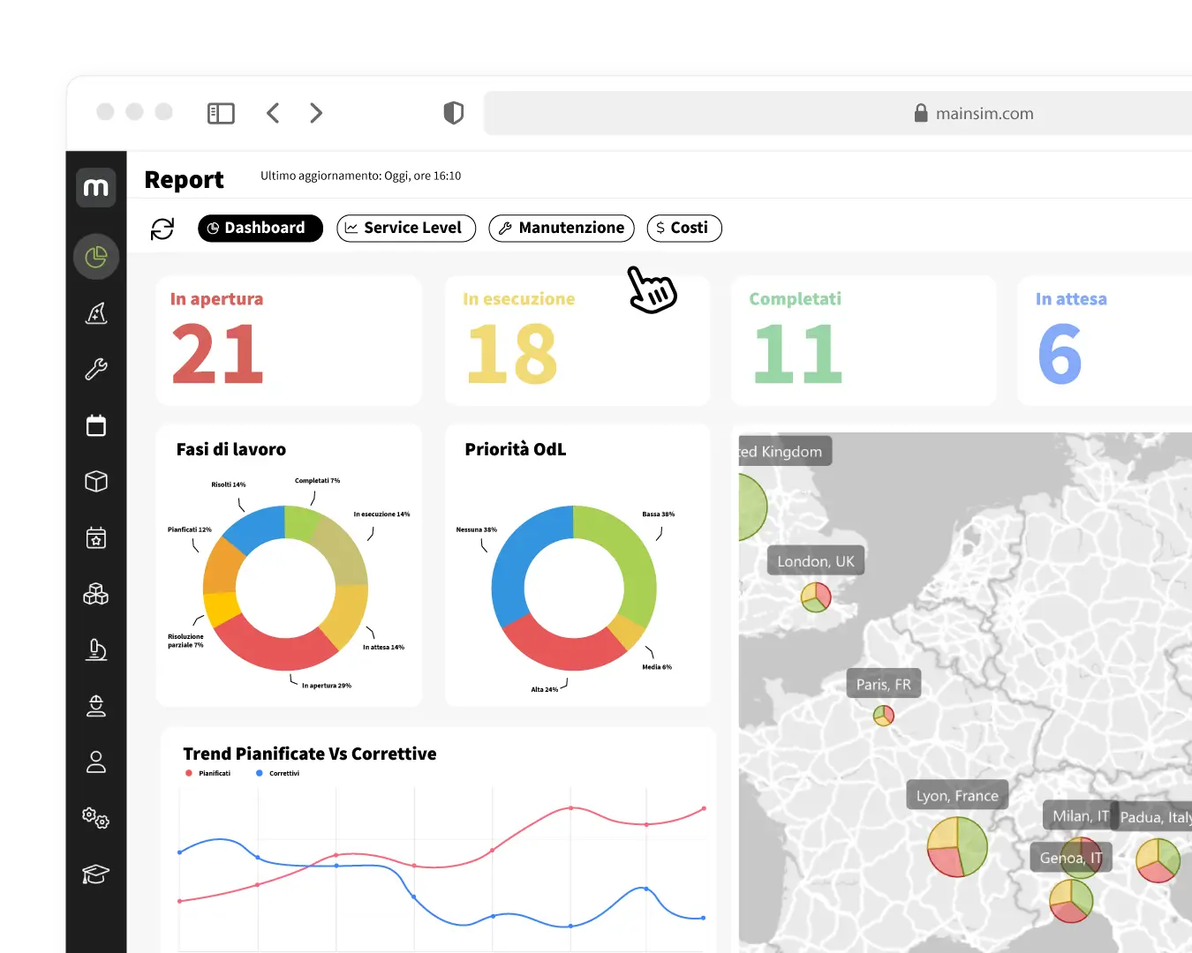Click the 'Risolti 14%' chart label
Screen dimensions: 1192x953
229,484
